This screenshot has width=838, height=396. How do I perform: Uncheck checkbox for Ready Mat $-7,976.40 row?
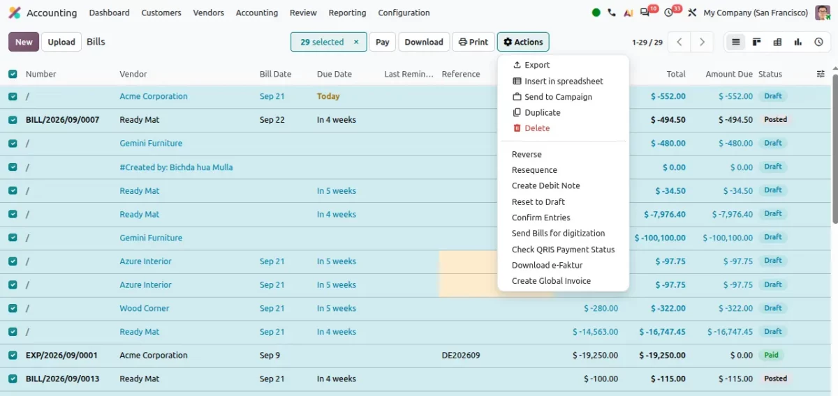pyautogui.click(x=13, y=214)
